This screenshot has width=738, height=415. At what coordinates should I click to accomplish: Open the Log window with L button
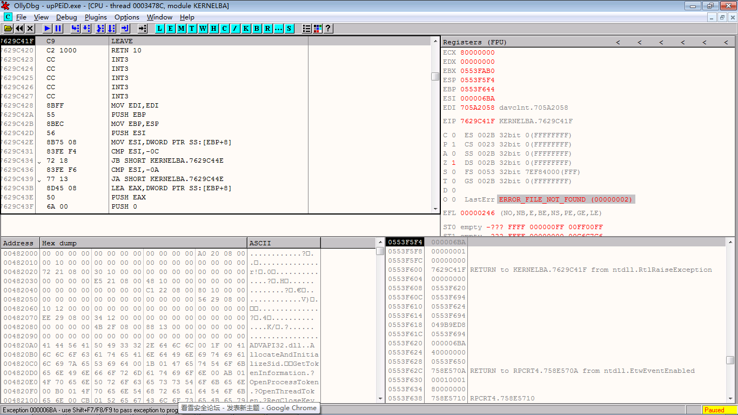pos(160,28)
